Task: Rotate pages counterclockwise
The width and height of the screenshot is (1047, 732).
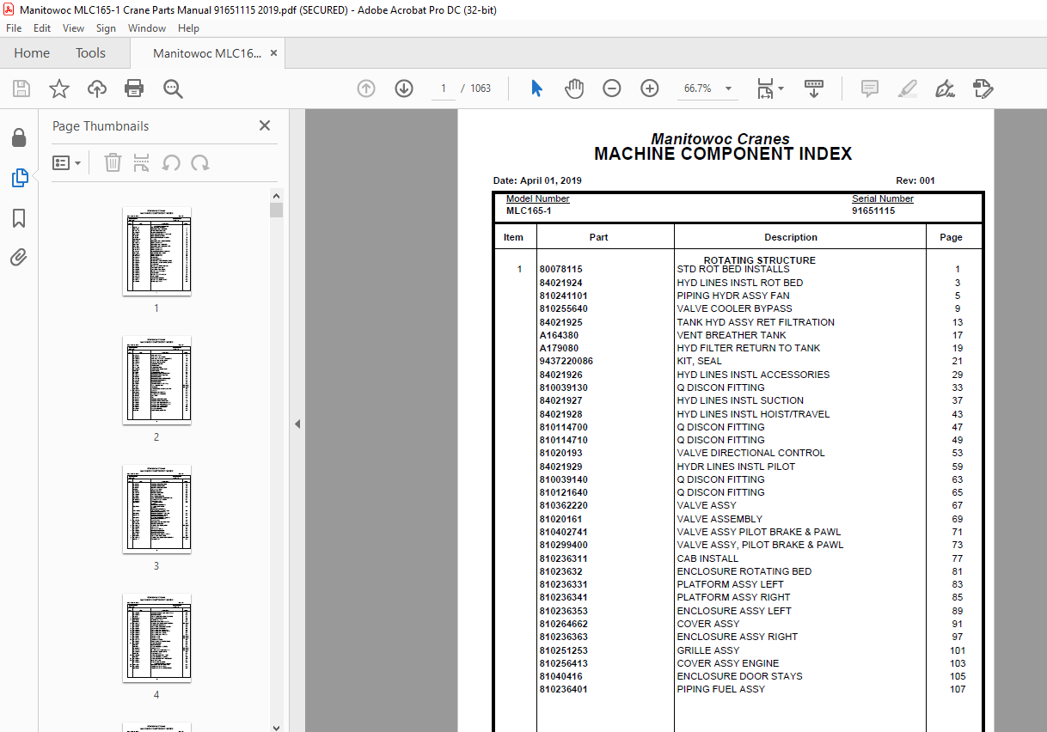Action: click(x=171, y=162)
